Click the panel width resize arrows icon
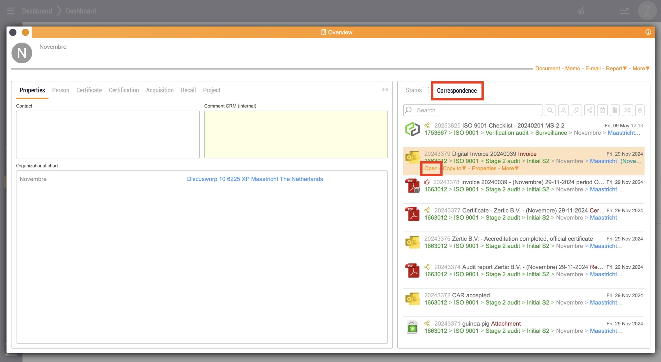This screenshot has width=661, height=362. pyautogui.click(x=385, y=90)
